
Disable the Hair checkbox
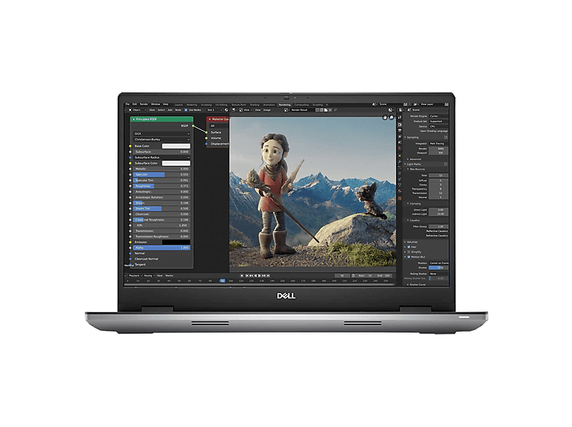409,247
